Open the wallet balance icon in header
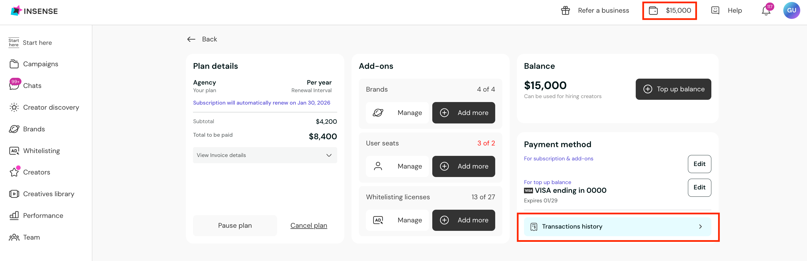The image size is (807, 261). (653, 11)
